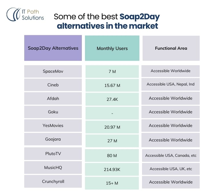Viewport: 219px width, 192px height.
Task: Click the Goku table cell
Action: [53, 112]
